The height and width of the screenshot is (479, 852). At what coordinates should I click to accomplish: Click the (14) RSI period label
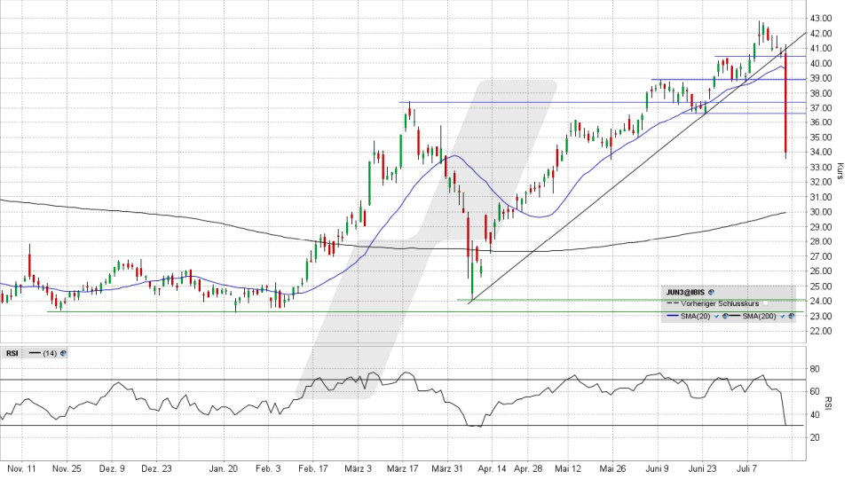pos(50,354)
